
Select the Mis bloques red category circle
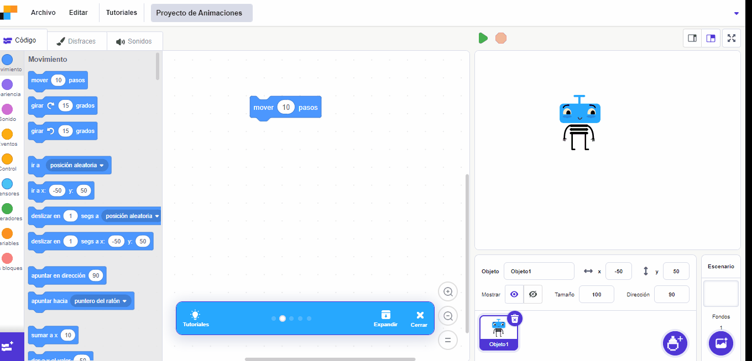(7, 258)
